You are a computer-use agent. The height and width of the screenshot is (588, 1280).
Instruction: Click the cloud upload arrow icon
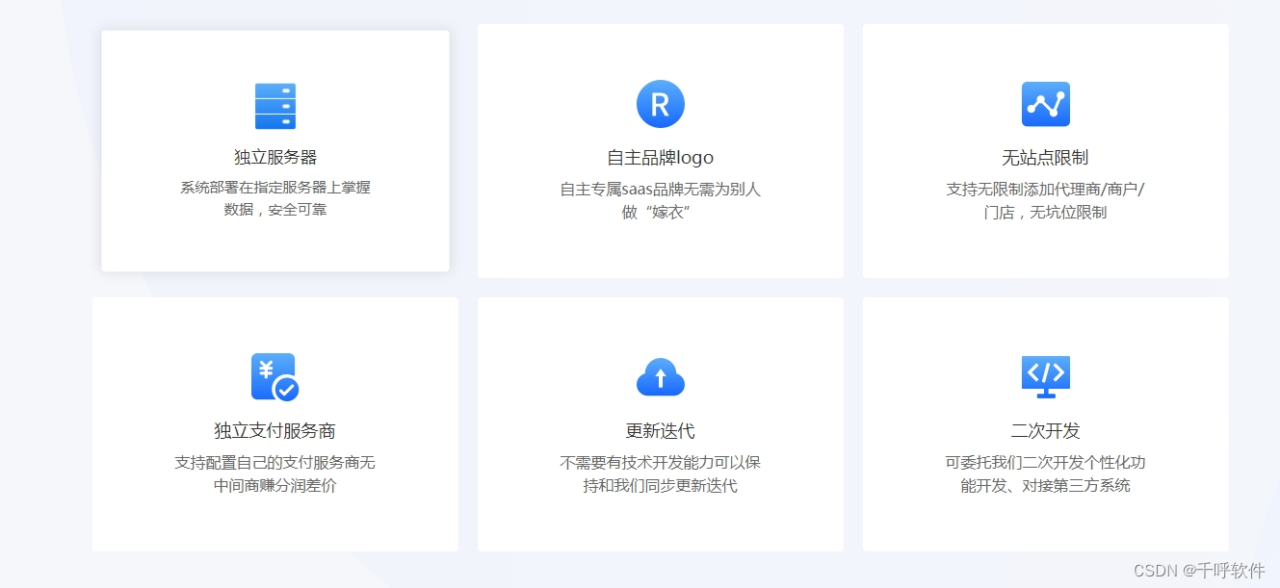[661, 377]
